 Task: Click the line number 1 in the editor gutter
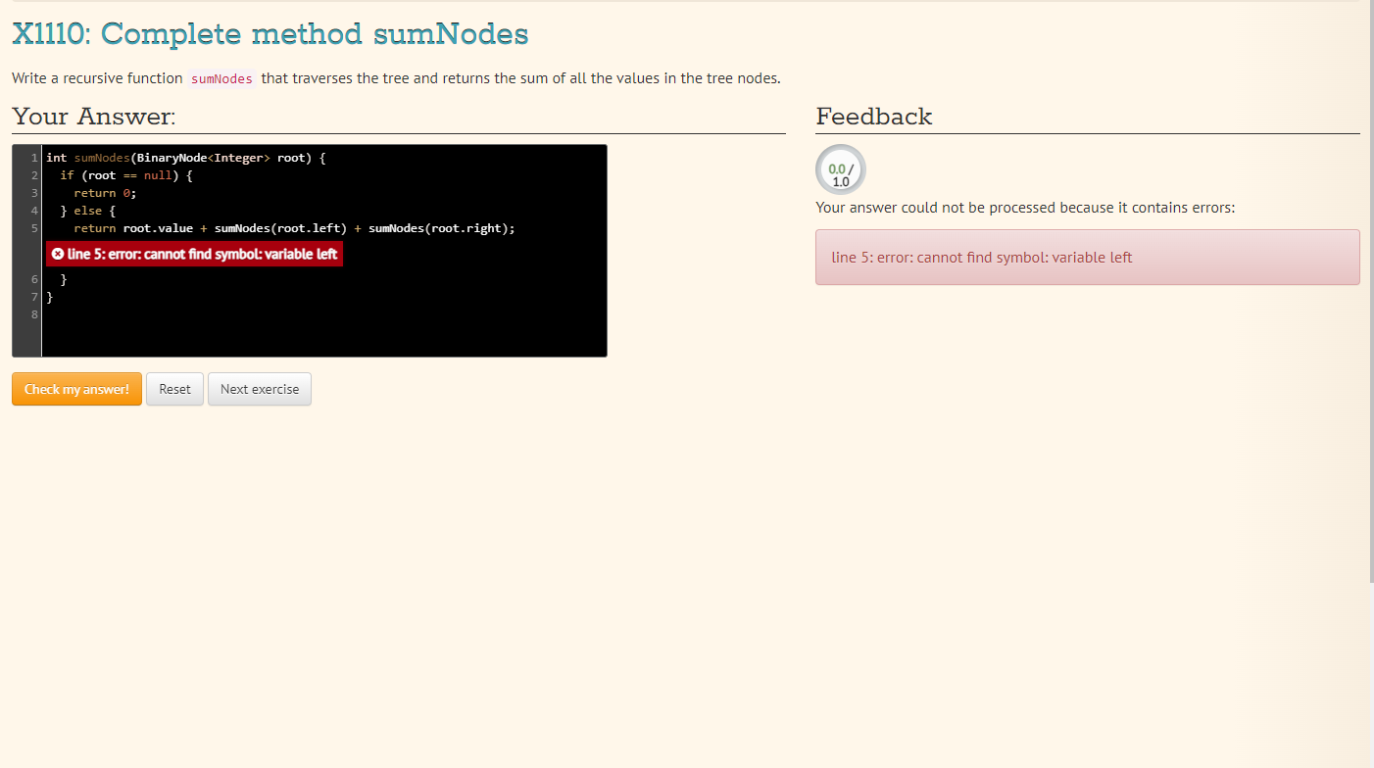(33, 157)
